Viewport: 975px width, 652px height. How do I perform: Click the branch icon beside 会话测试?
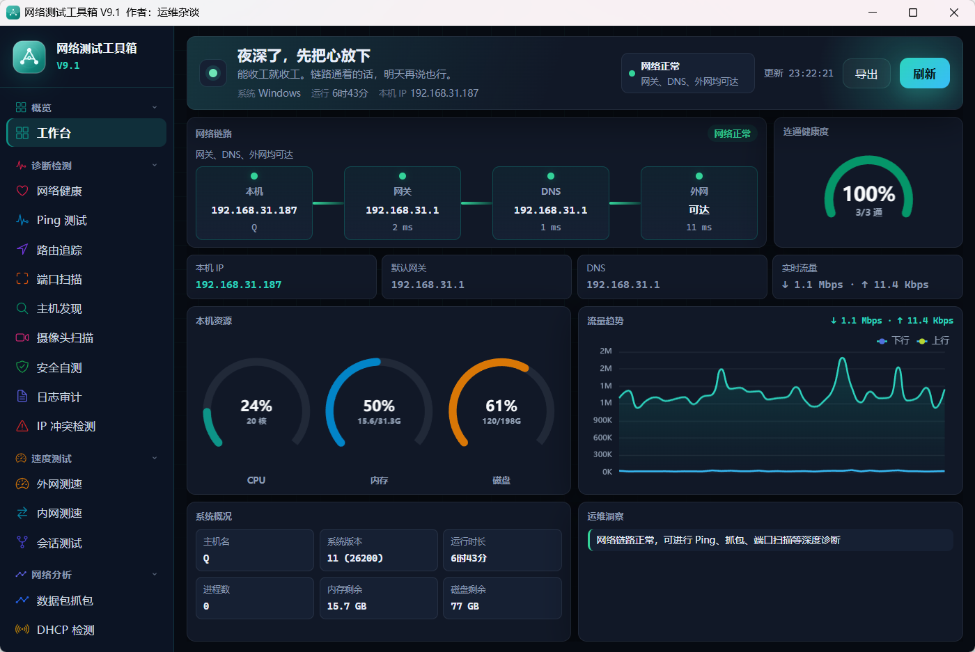point(22,543)
